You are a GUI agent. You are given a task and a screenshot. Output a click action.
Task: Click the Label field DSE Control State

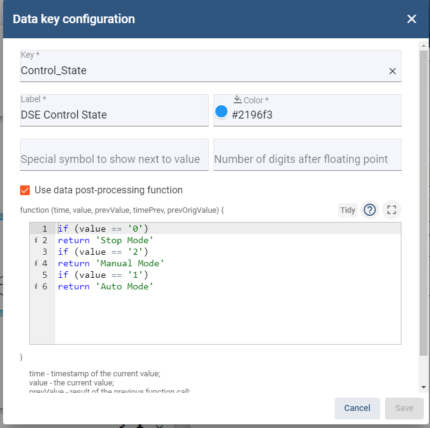pyautogui.click(x=114, y=110)
